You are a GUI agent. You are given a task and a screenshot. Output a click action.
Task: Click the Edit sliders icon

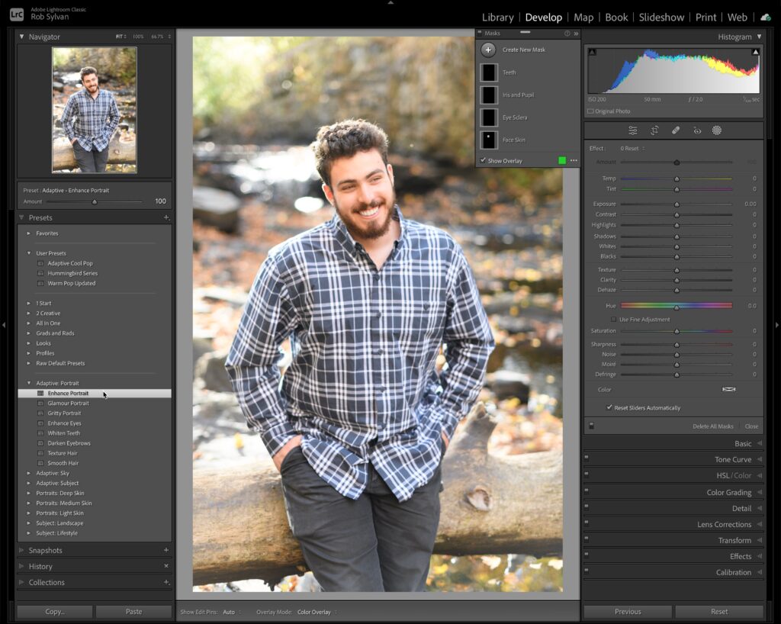coord(633,130)
